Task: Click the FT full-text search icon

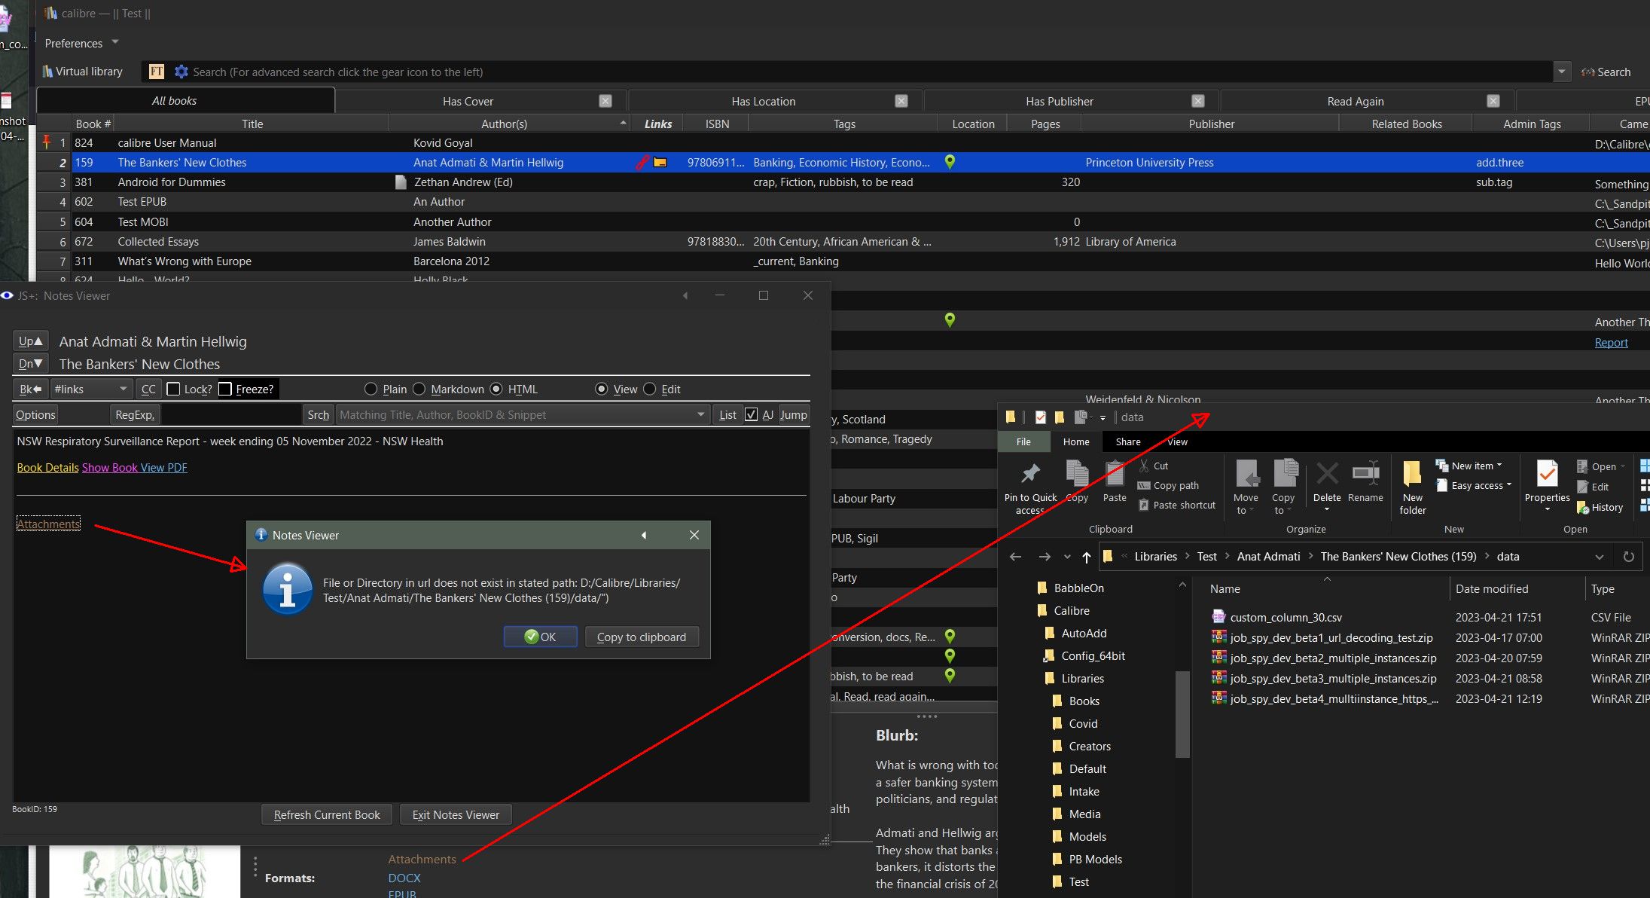Action: click(x=157, y=72)
